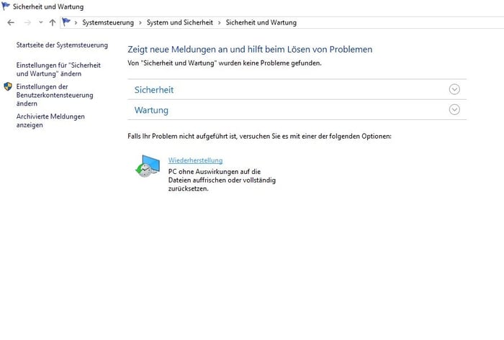Click the forward navigation arrow
Viewport: 504px width, 340px height.
click(x=27, y=22)
